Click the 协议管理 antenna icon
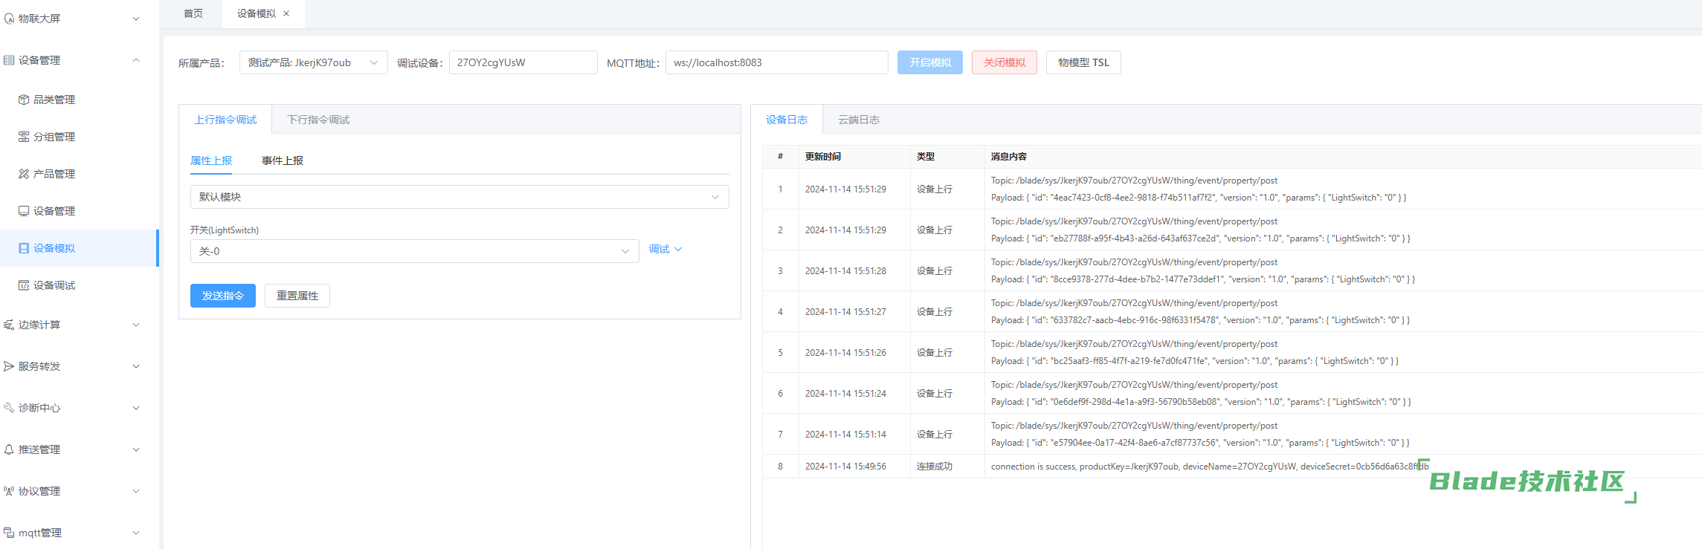1702x549 pixels. pyautogui.click(x=9, y=491)
